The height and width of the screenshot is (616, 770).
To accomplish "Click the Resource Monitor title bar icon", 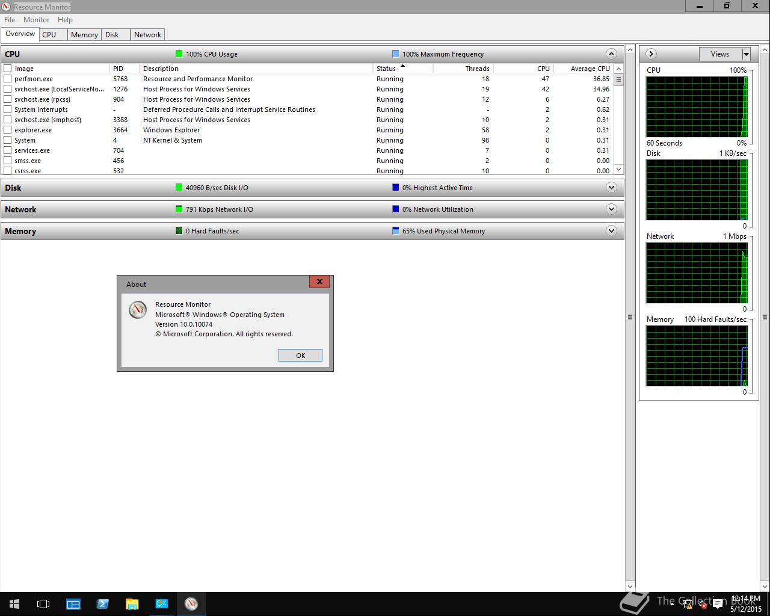I will point(6,7).
